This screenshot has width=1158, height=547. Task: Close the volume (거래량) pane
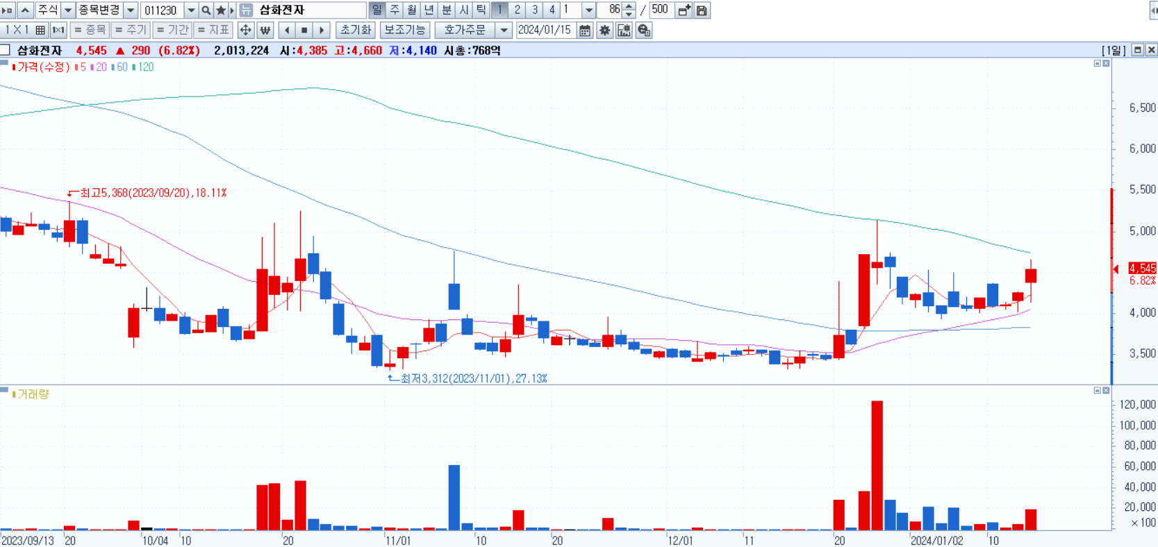point(1106,391)
